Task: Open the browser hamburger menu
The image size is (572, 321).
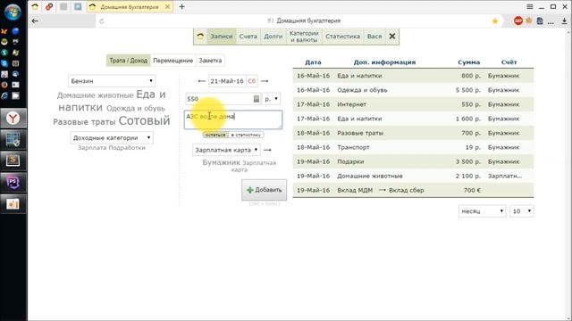Action: tap(530, 6)
